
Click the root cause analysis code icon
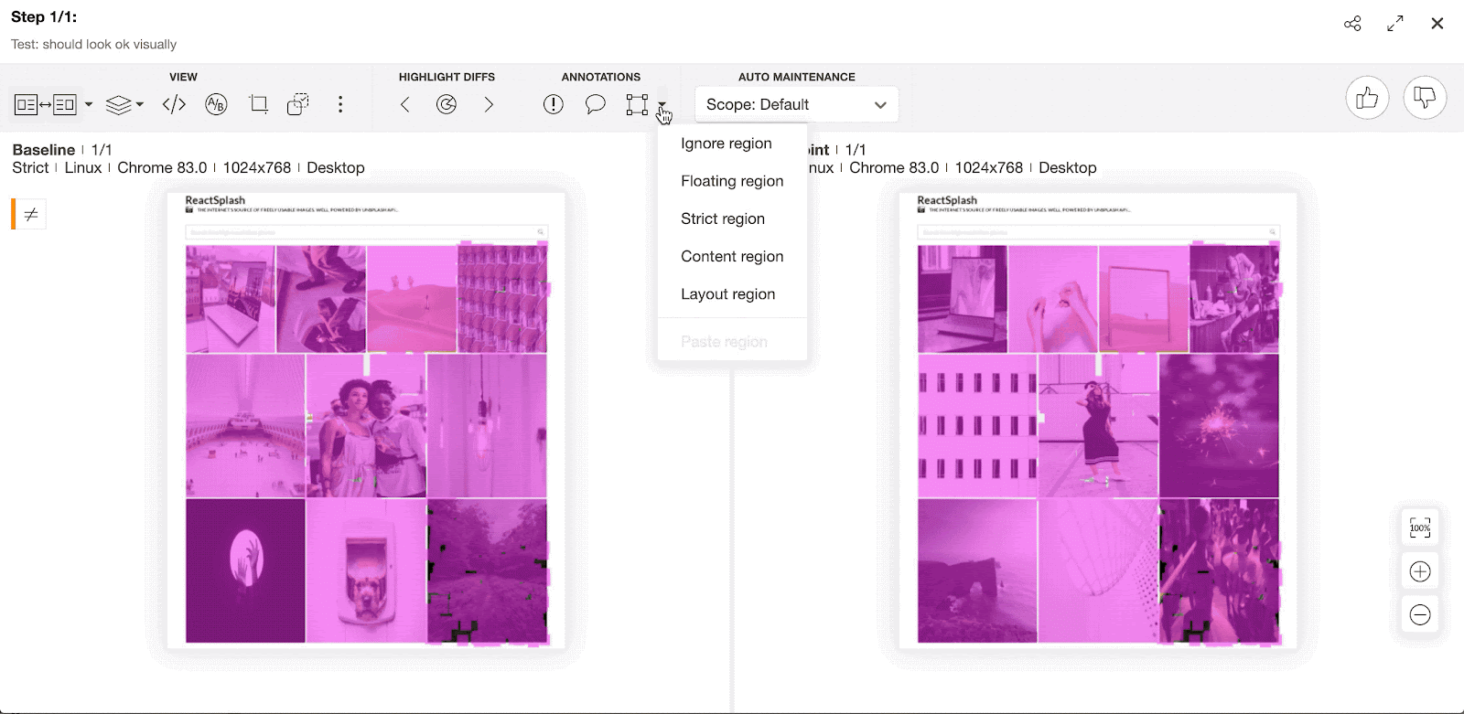[174, 104]
